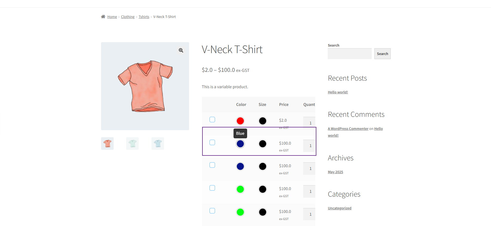This screenshot has width=491, height=226.
Task: Open the May 2025 archive link
Action: click(x=335, y=172)
